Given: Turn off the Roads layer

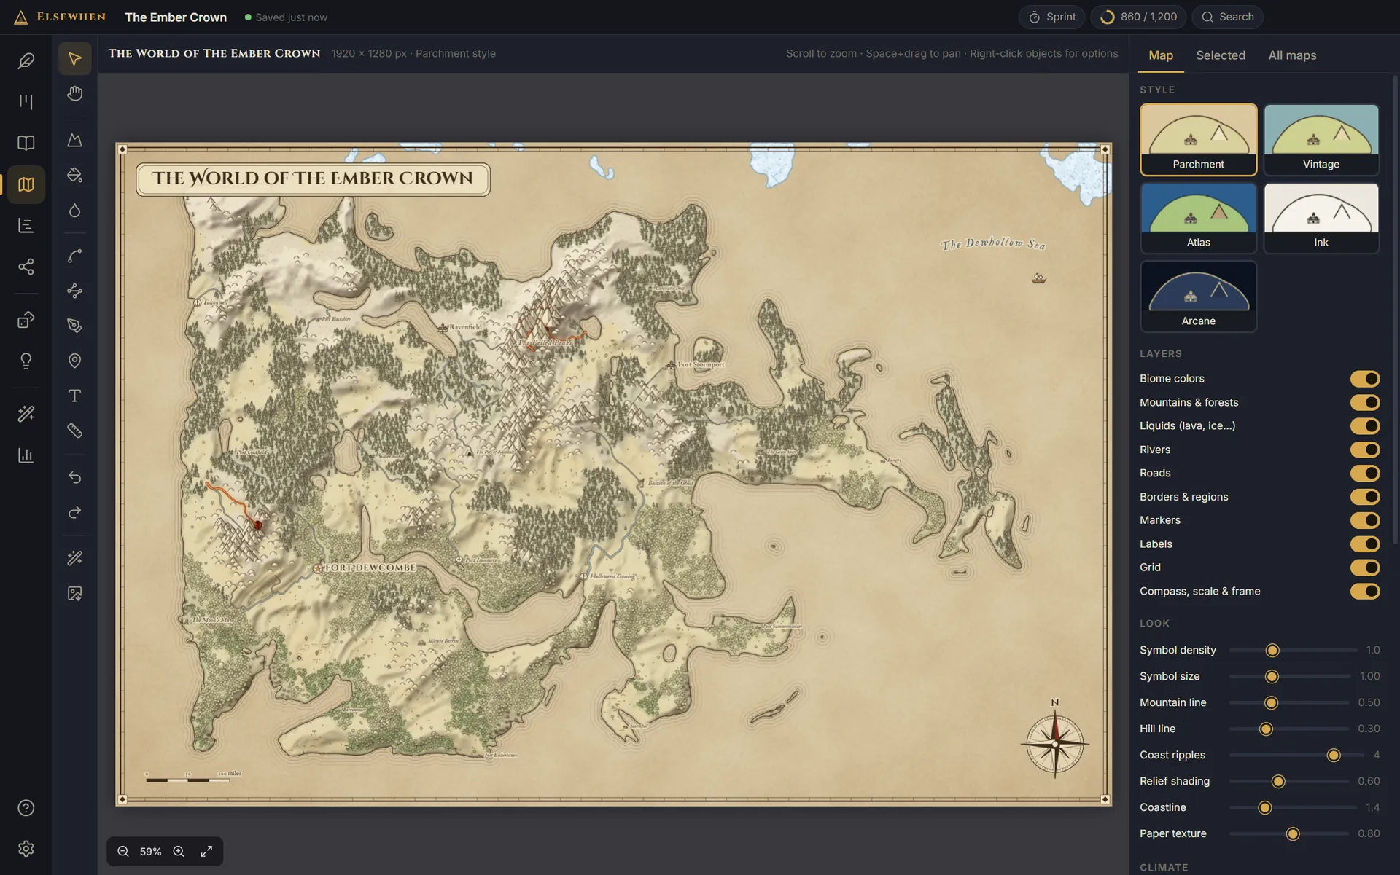Looking at the screenshot, I should coord(1364,473).
